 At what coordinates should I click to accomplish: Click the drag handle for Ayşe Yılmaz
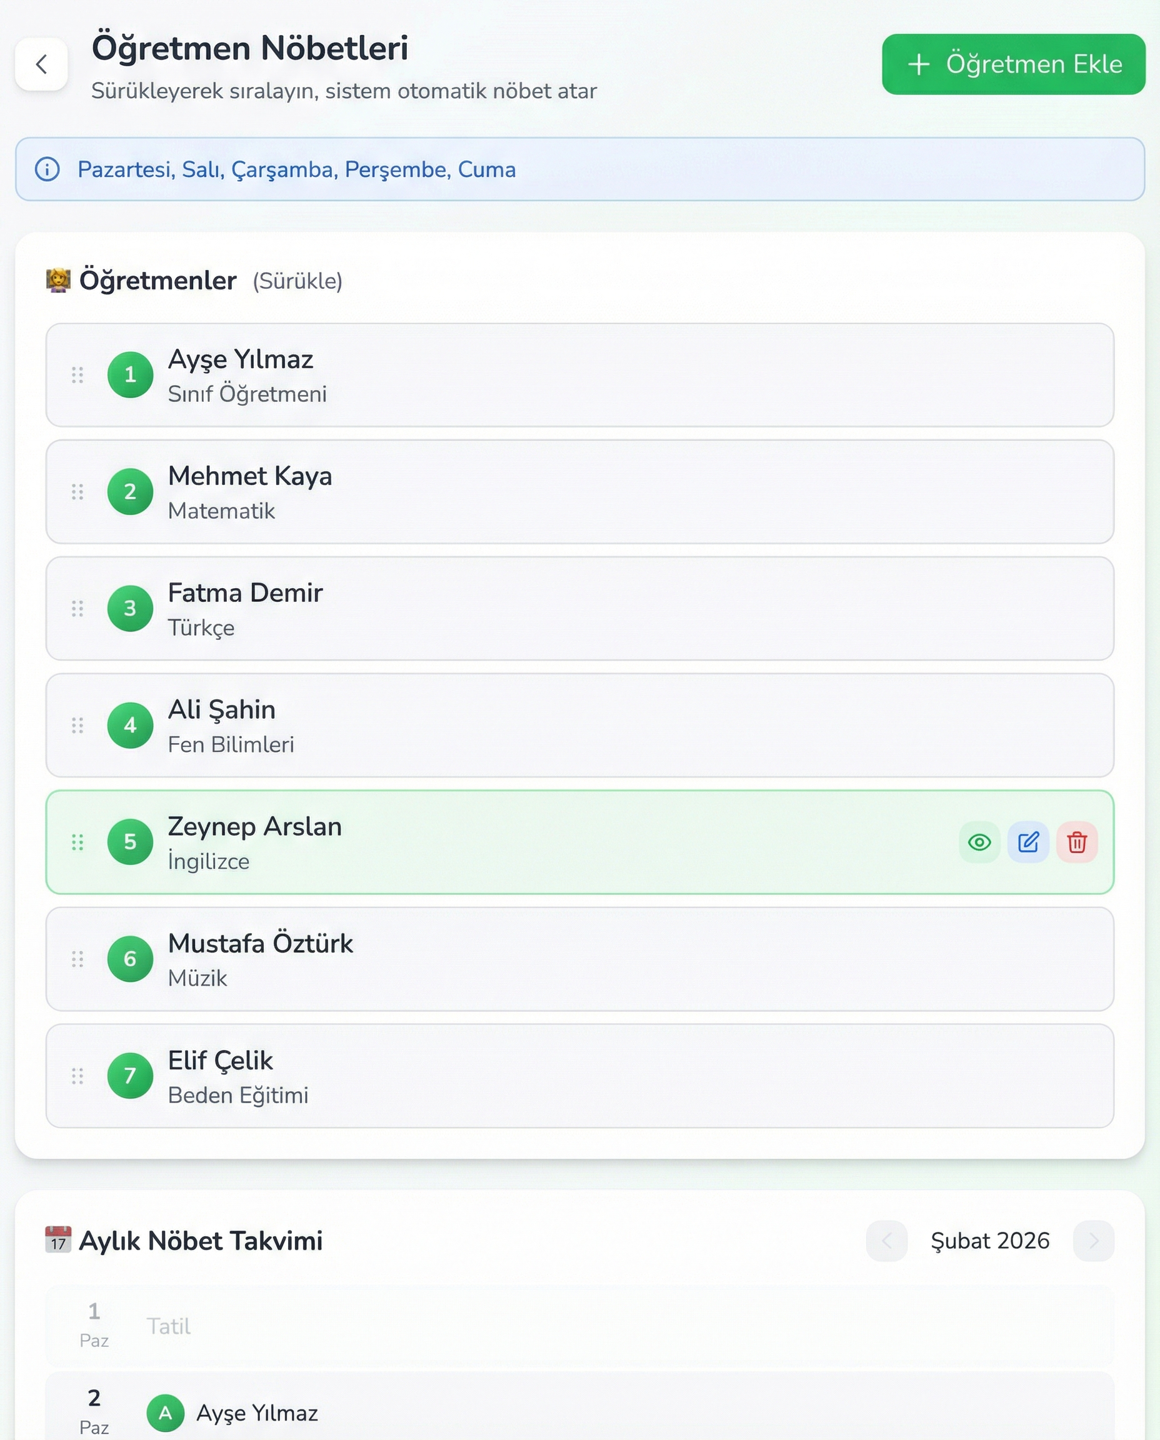point(77,375)
